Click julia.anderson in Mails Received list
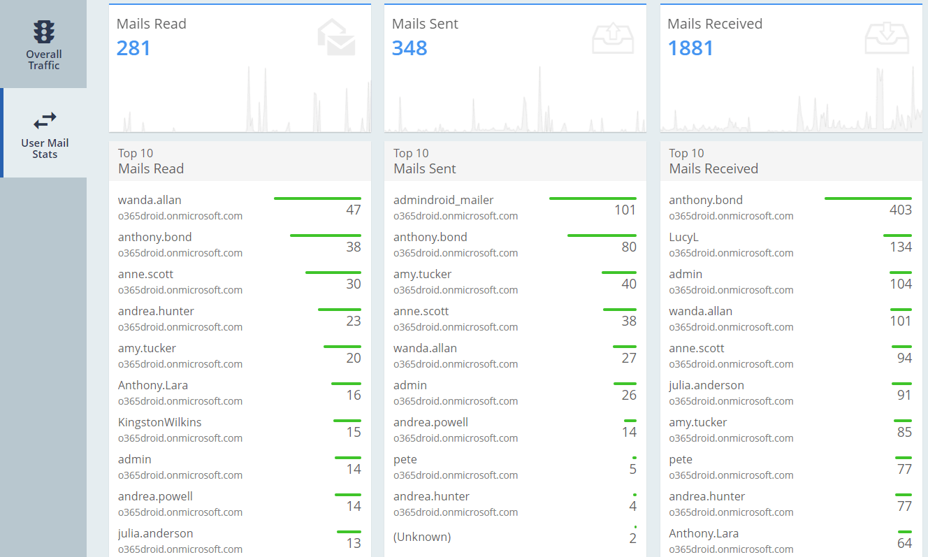 (706, 386)
